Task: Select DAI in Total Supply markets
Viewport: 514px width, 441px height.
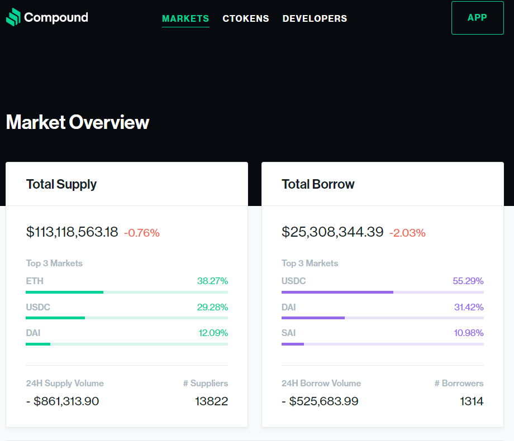Action: [33, 333]
